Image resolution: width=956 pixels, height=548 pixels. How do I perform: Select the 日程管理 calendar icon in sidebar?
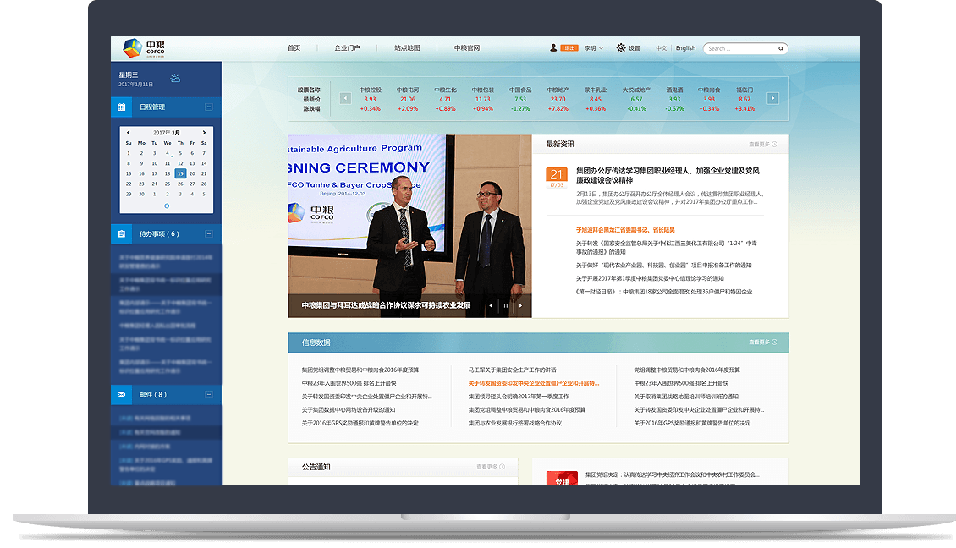click(121, 107)
